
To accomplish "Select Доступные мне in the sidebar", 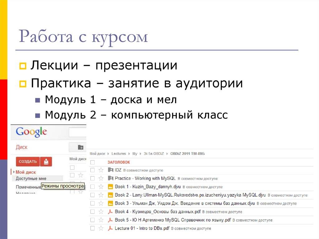I will click(31, 178).
